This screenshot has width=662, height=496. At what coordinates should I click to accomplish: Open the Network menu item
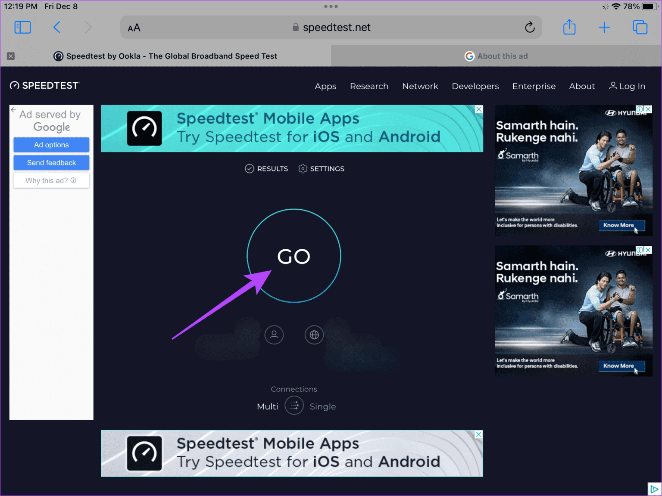tap(420, 86)
